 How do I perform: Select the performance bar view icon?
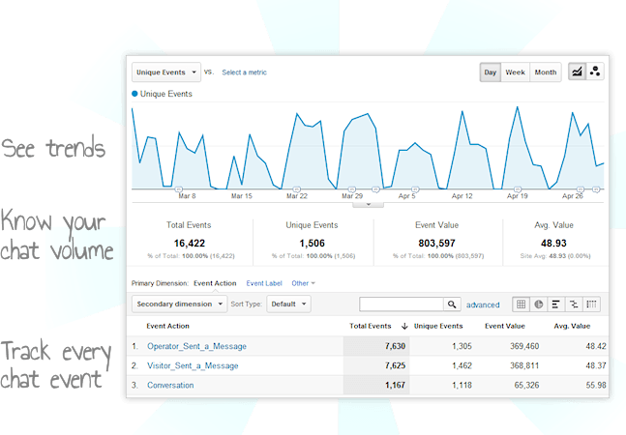click(556, 304)
